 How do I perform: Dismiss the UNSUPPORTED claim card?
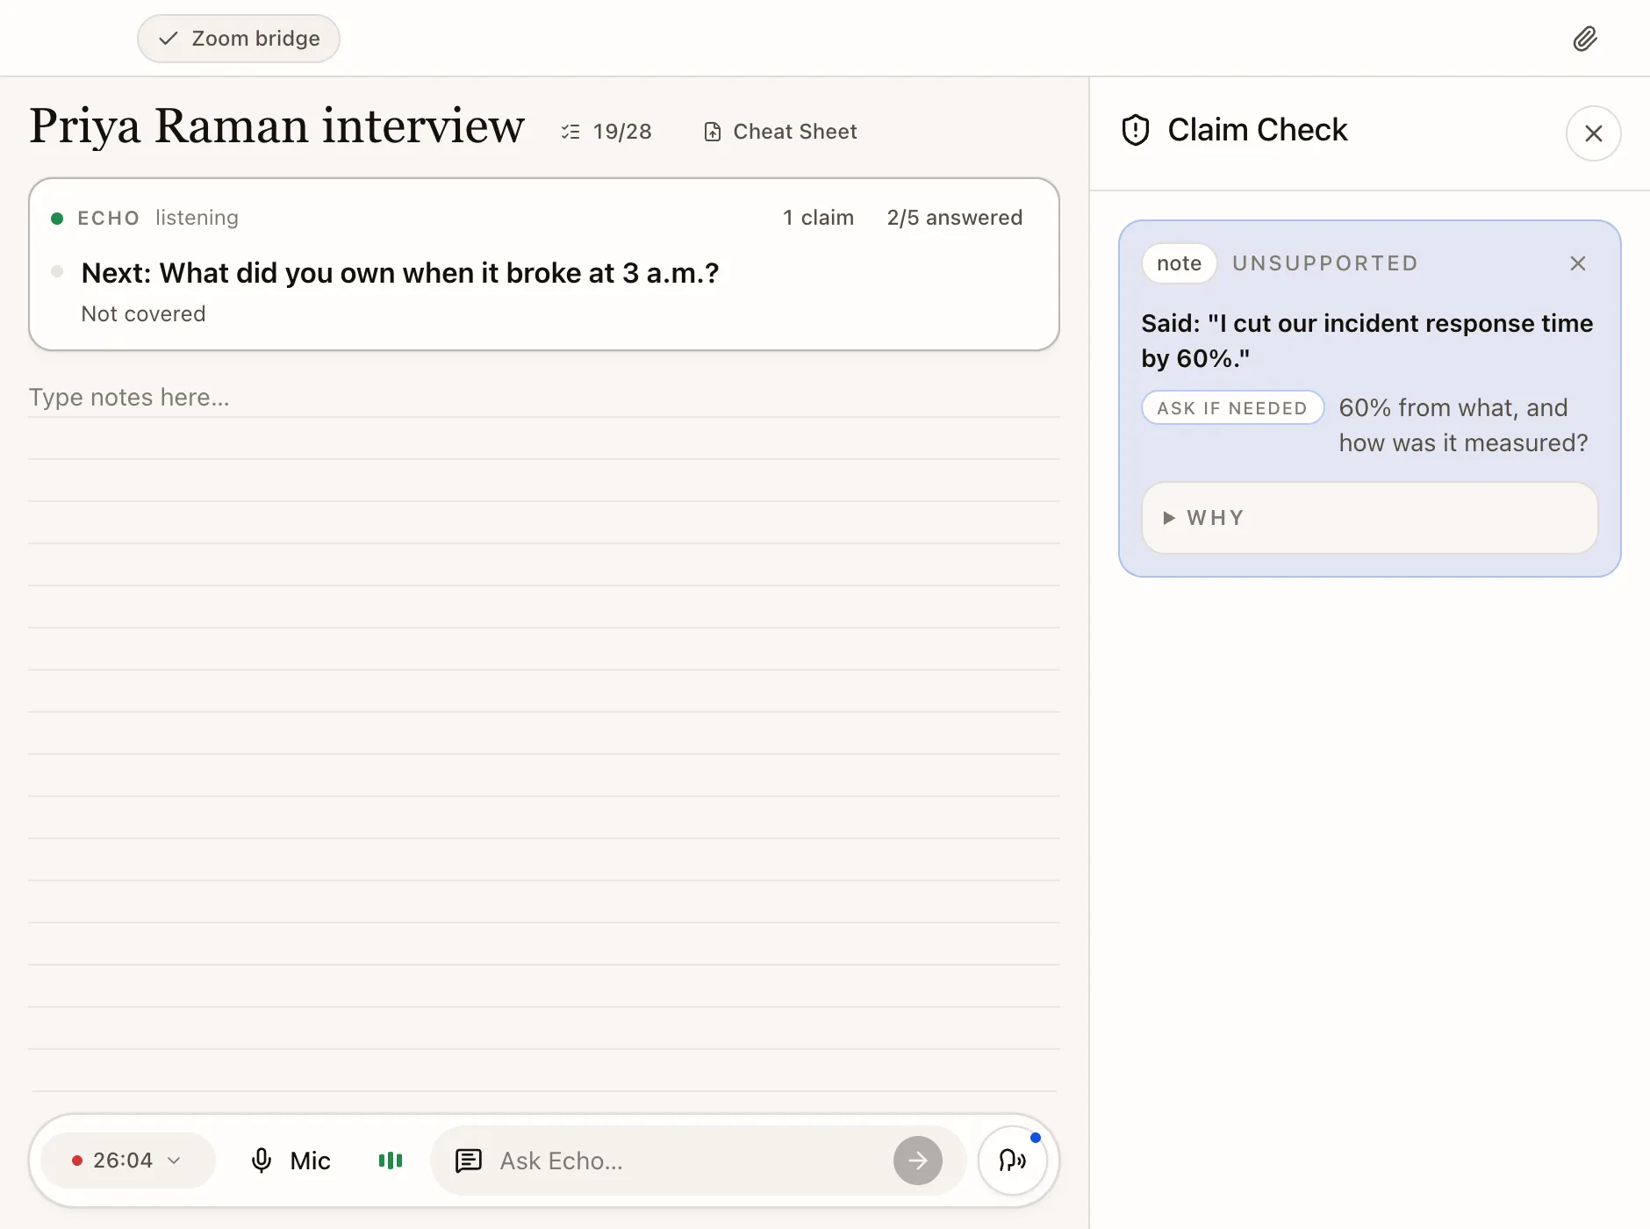pos(1578,263)
